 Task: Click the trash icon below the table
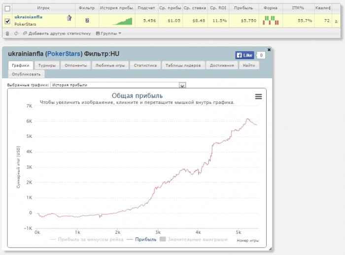point(7,33)
